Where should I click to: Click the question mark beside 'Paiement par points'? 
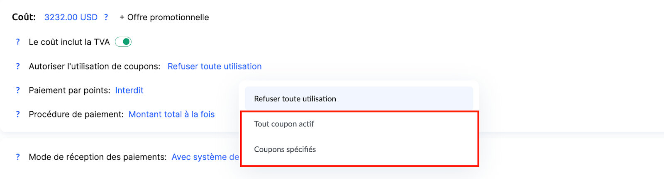[x=18, y=90]
